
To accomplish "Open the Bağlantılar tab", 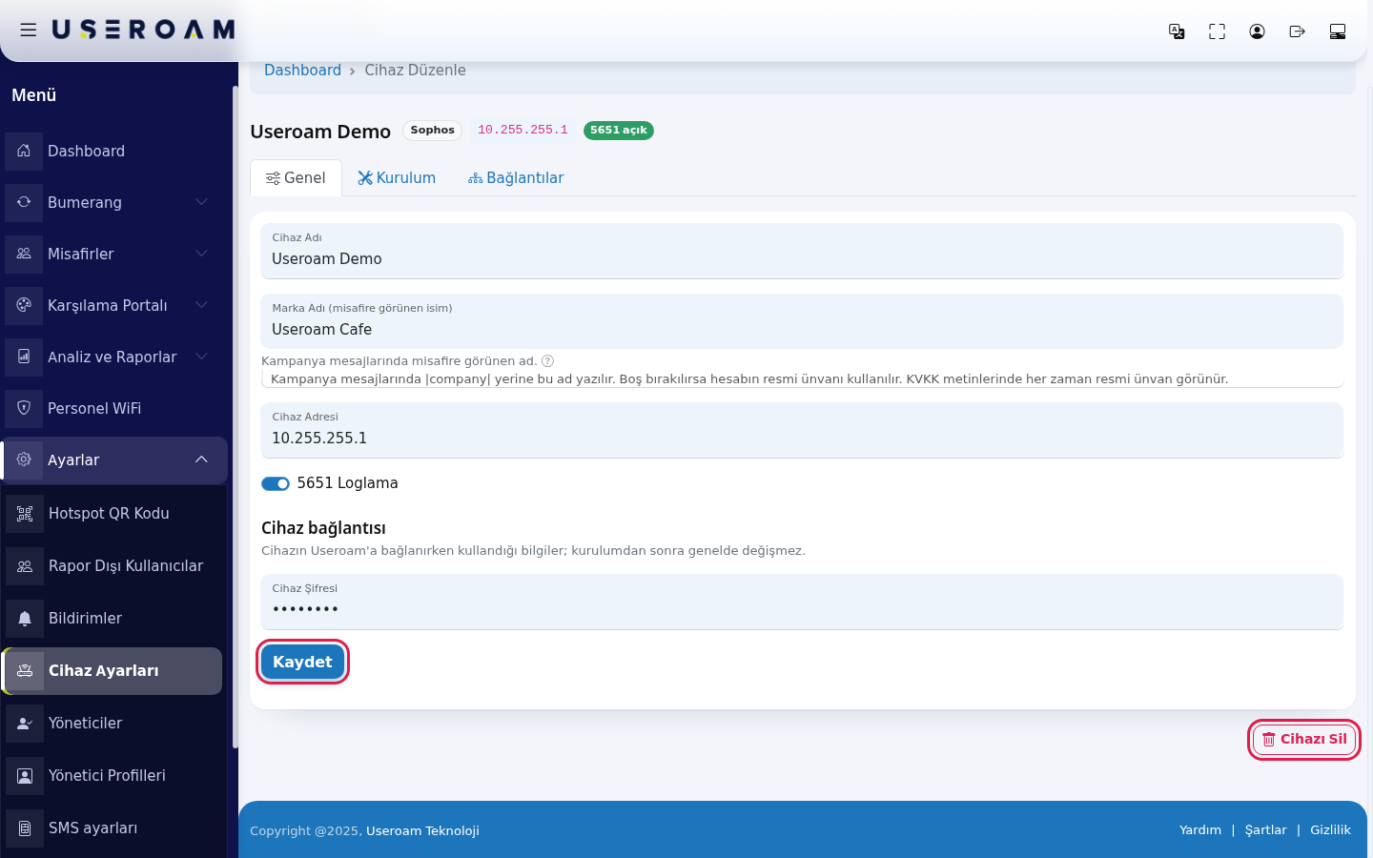I will coord(516,178).
